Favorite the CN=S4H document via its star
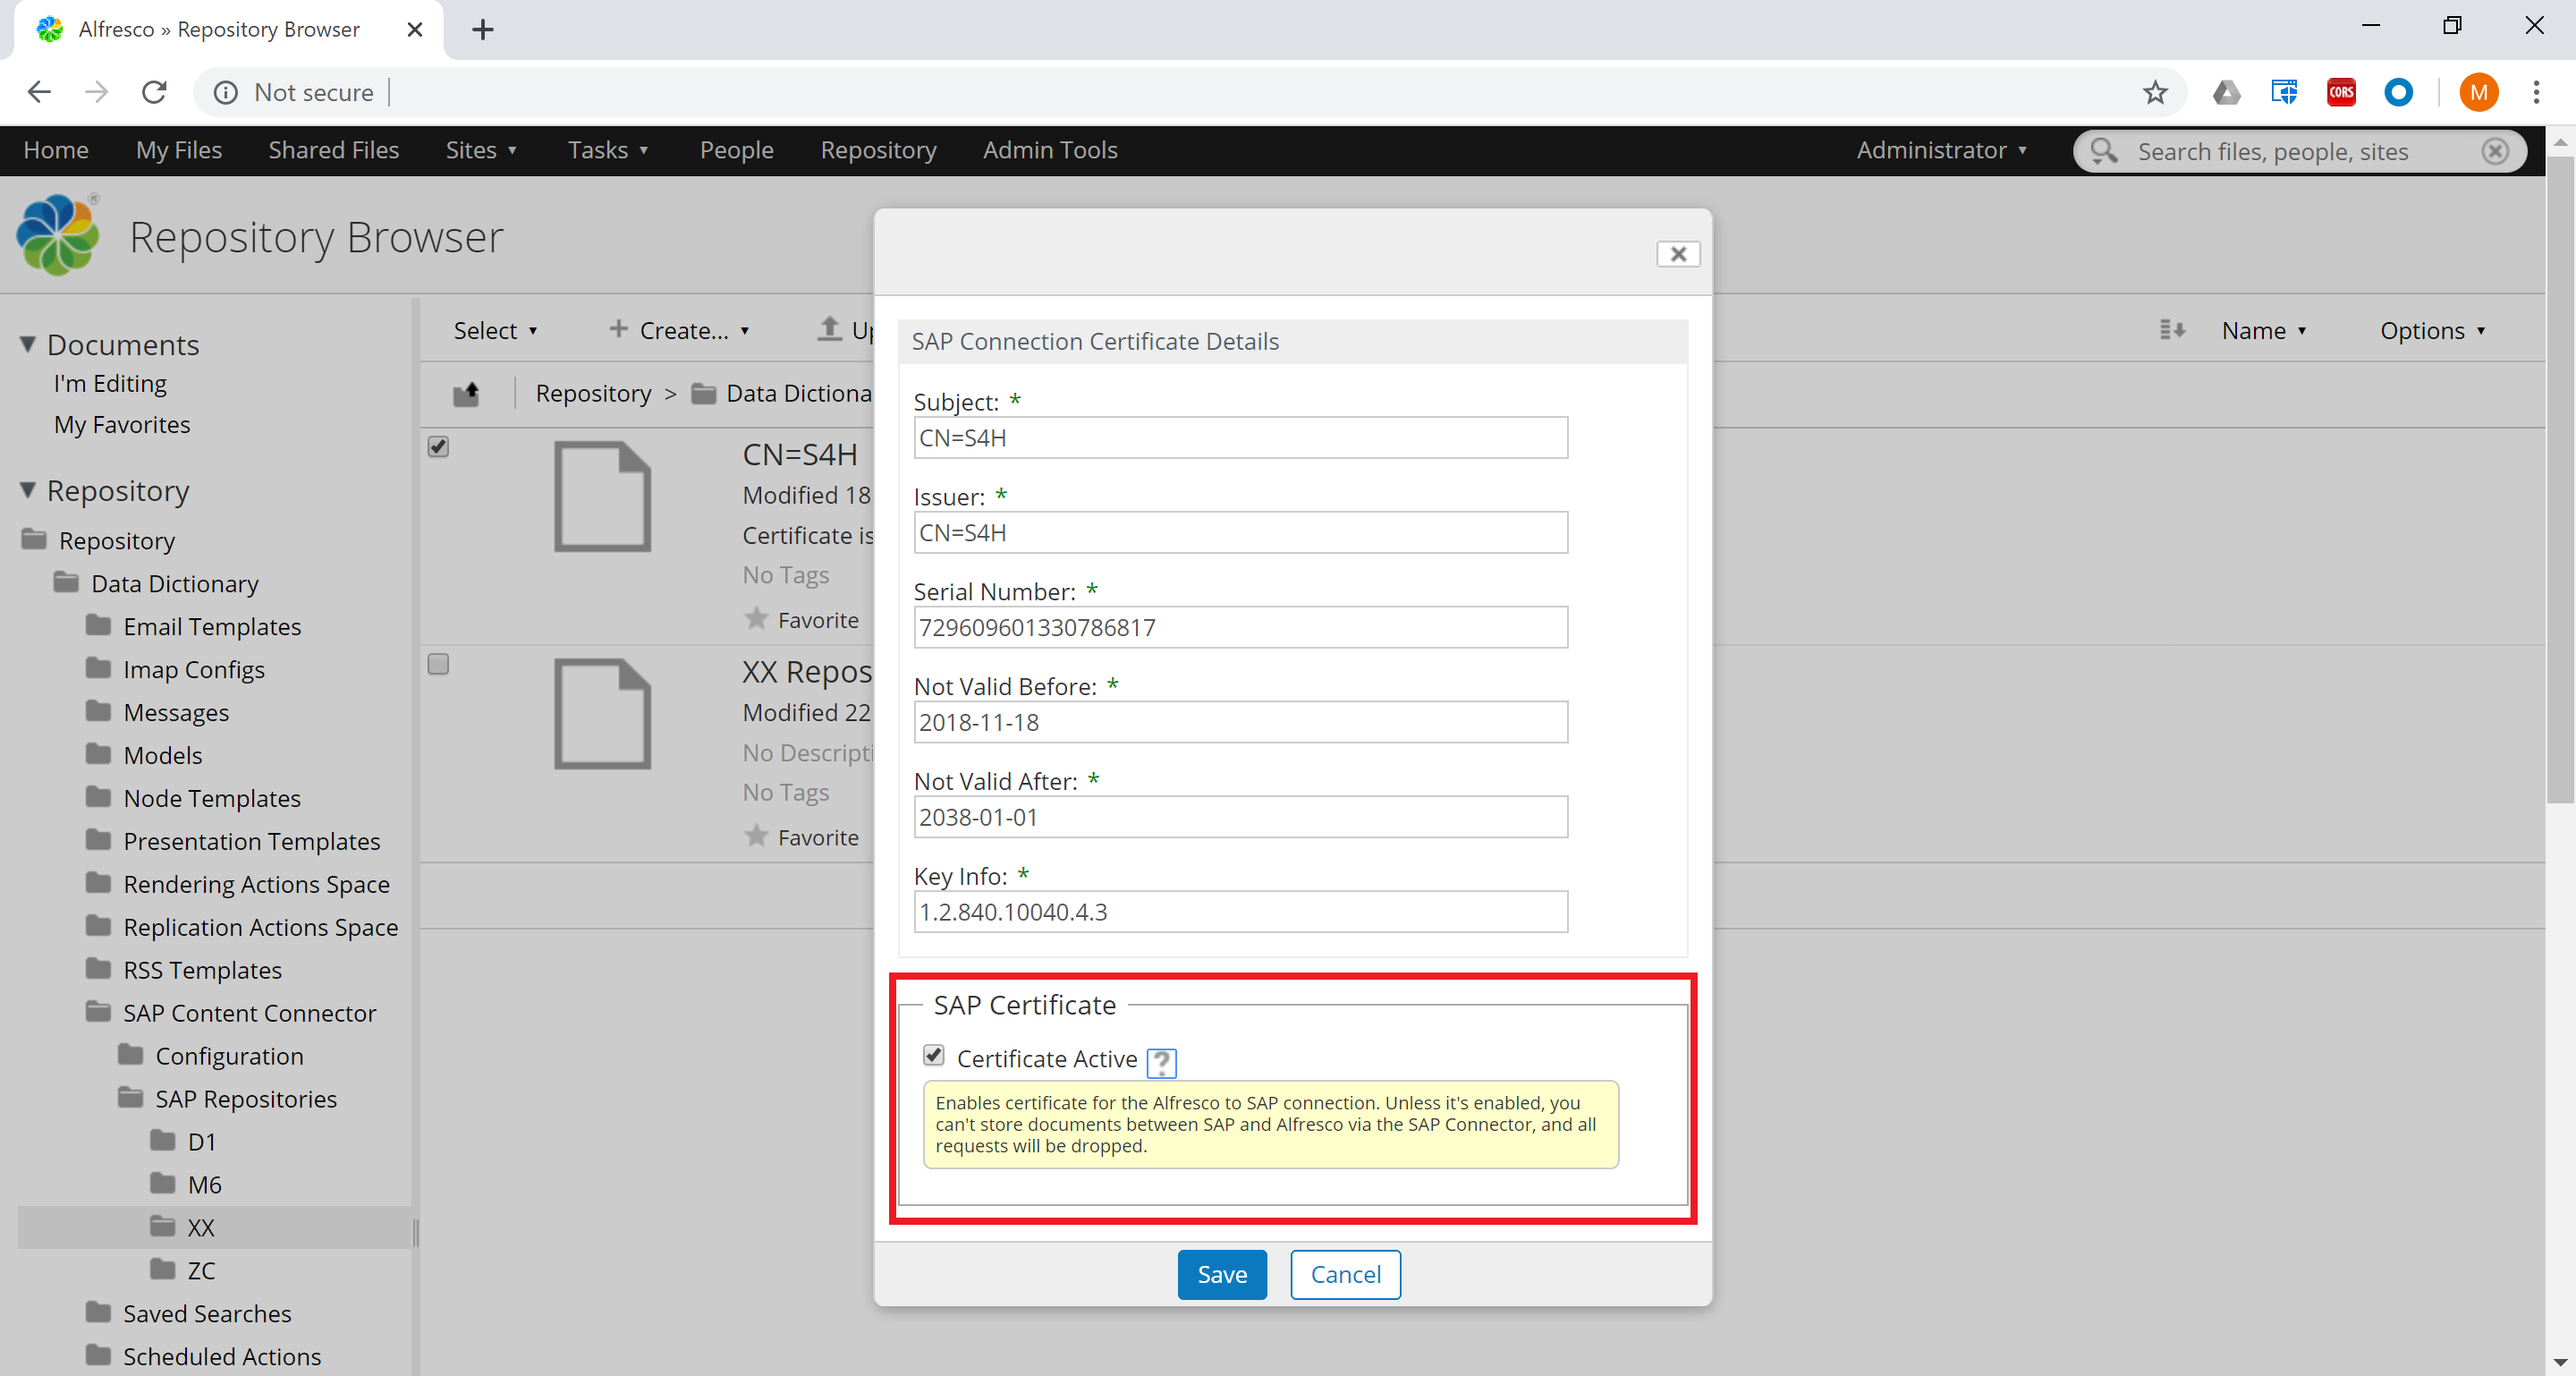This screenshot has width=2576, height=1376. pos(755,618)
